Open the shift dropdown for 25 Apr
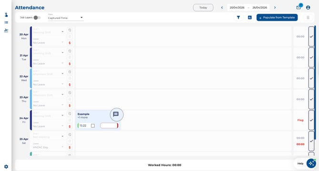Viewport: 319px width, 171px height. [x=49, y=136]
